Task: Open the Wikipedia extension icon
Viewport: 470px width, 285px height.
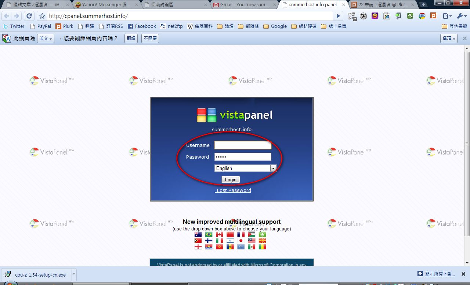Action: [364, 16]
